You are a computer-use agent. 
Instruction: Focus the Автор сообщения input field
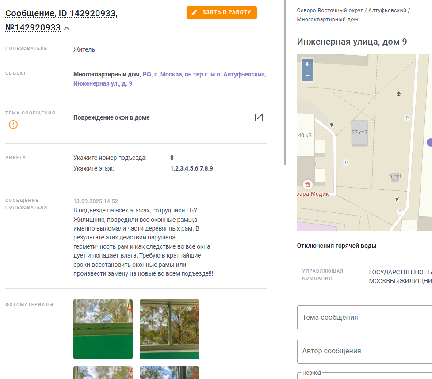pyautogui.click(x=364, y=351)
